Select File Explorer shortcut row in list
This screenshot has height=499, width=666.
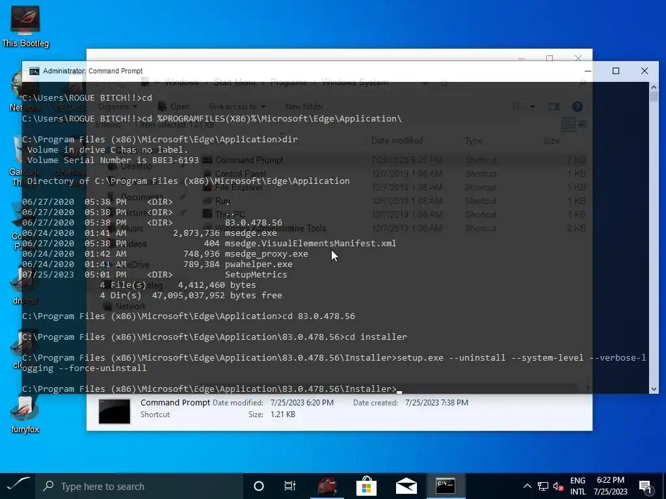(x=395, y=187)
